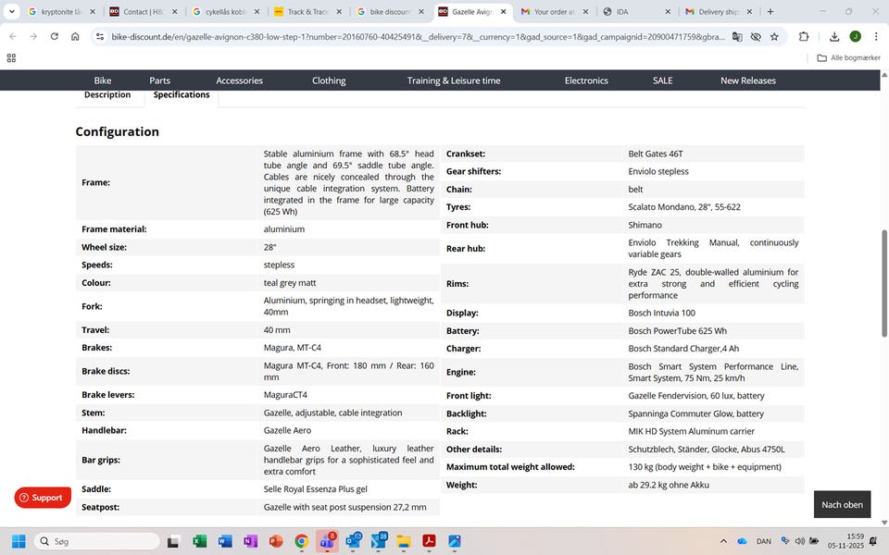Click the Belt Gates 46T crankset value
889x555 pixels.
pyautogui.click(x=656, y=154)
